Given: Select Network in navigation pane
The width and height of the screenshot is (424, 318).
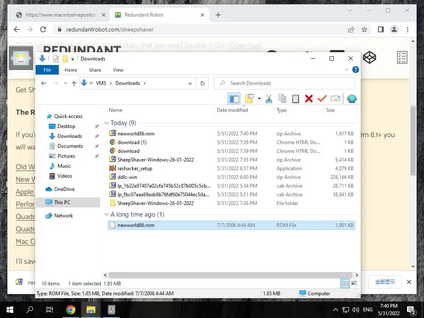Looking at the screenshot, I should pyautogui.click(x=63, y=215).
